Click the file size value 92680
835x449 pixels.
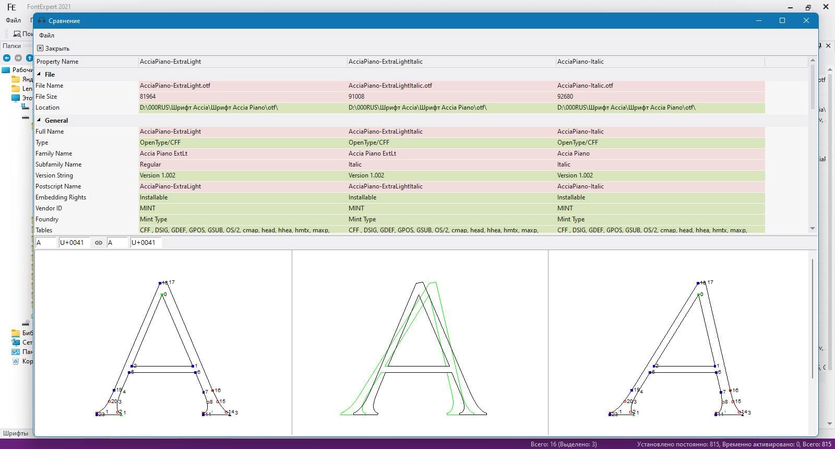pyautogui.click(x=565, y=97)
